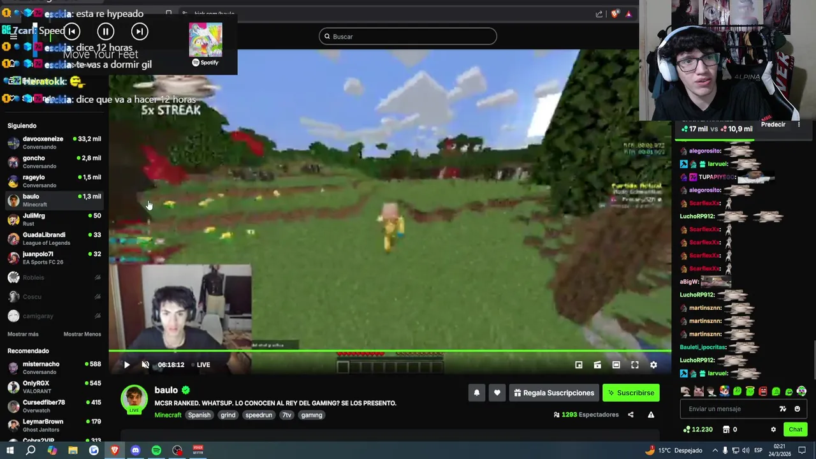Image resolution: width=816 pixels, height=459 pixels.
Task: Open the prediction options three-dot menu
Action: pos(799,125)
